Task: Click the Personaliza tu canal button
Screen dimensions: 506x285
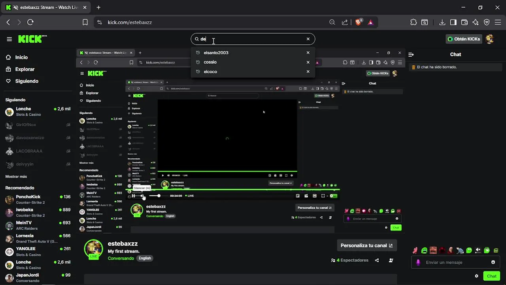Action: click(366, 245)
